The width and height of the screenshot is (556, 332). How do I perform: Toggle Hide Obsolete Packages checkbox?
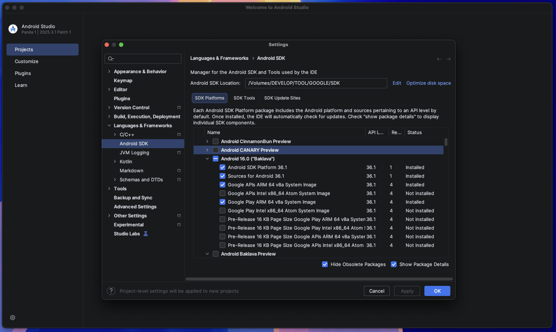325,264
